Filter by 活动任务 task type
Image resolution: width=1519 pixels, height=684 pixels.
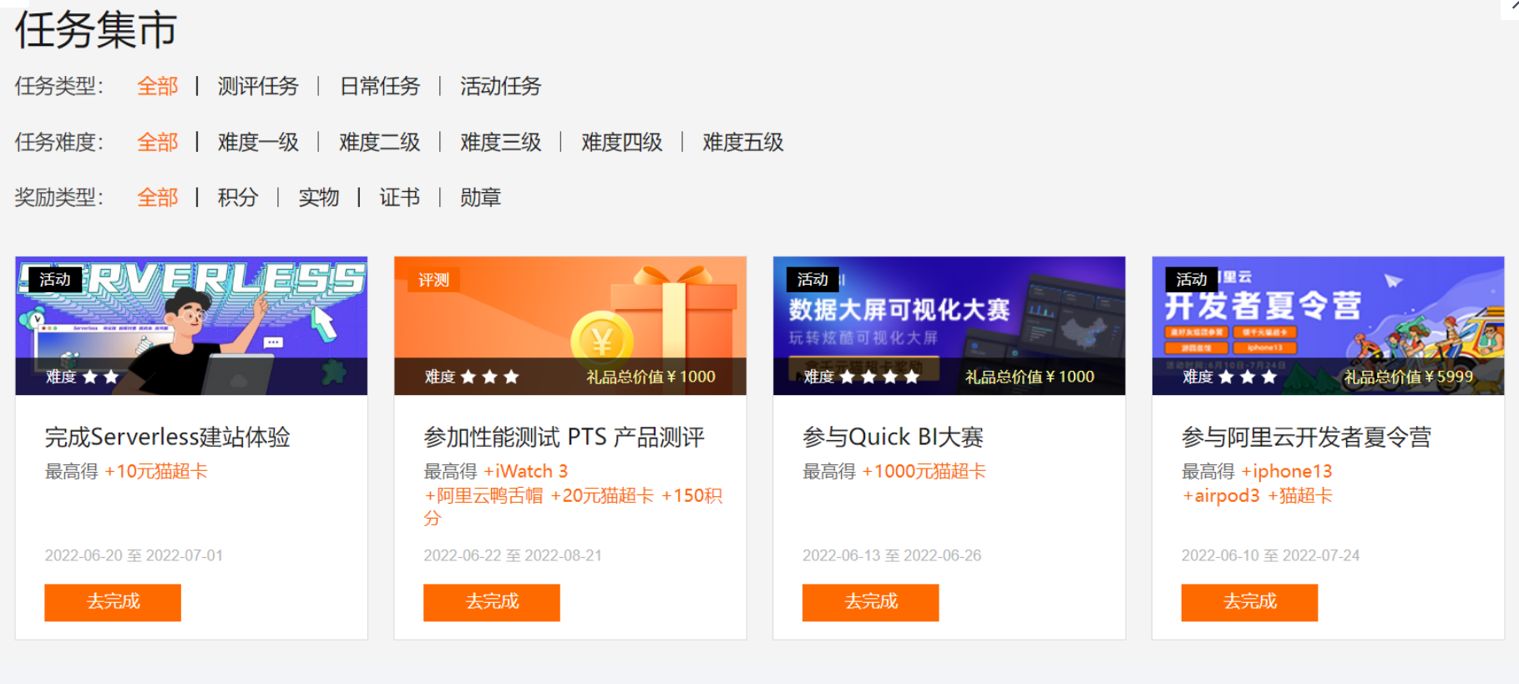click(501, 86)
